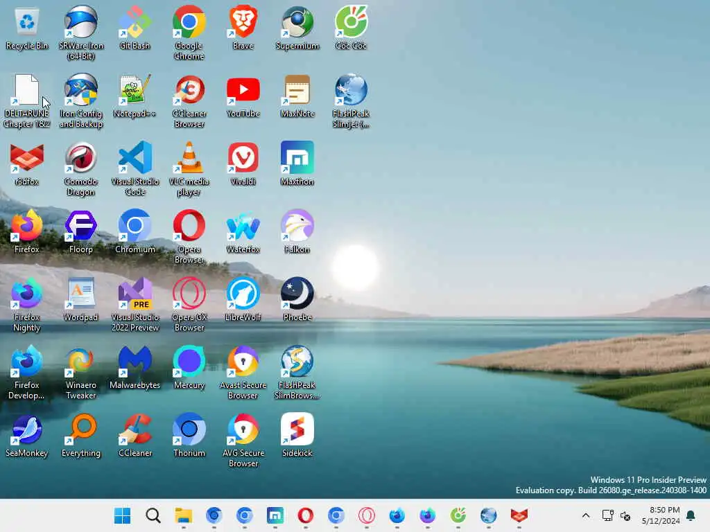
Task: Select the DELTARUNE Chapter 1&2 file icon
Action: 27,101
